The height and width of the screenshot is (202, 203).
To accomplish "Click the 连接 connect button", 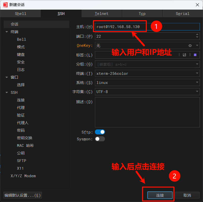I will [160, 195].
